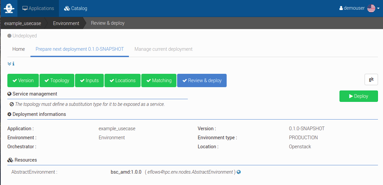
Task: Select Prepare next deployment 0.1.0-SNAPSHOT tab
Action: pos(80,49)
